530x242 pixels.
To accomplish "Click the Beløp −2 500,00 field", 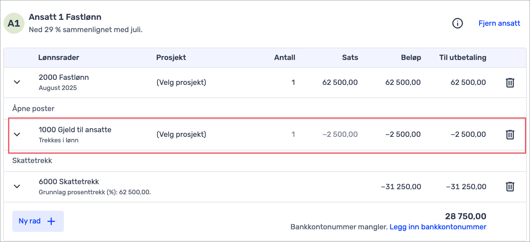I will [403, 134].
